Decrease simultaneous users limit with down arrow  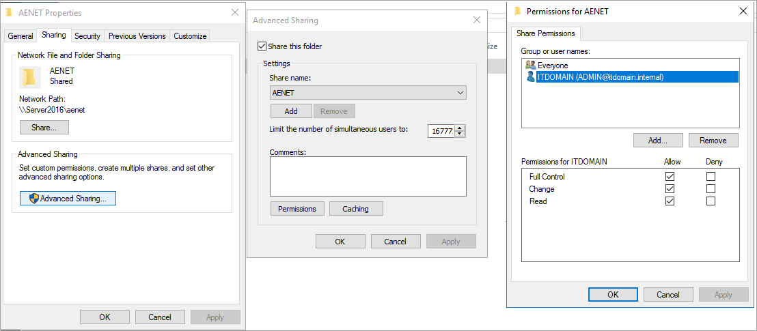pos(460,134)
